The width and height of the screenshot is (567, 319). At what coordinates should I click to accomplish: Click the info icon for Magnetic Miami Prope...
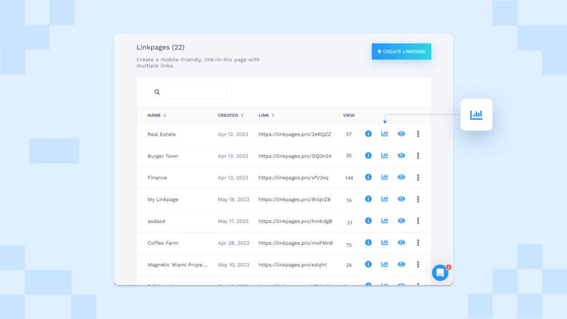(368, 264)
